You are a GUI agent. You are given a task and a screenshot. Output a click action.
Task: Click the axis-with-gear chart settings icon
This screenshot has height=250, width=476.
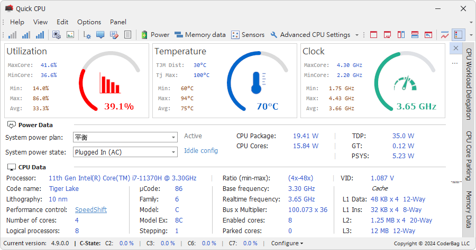tap(87, 35)
